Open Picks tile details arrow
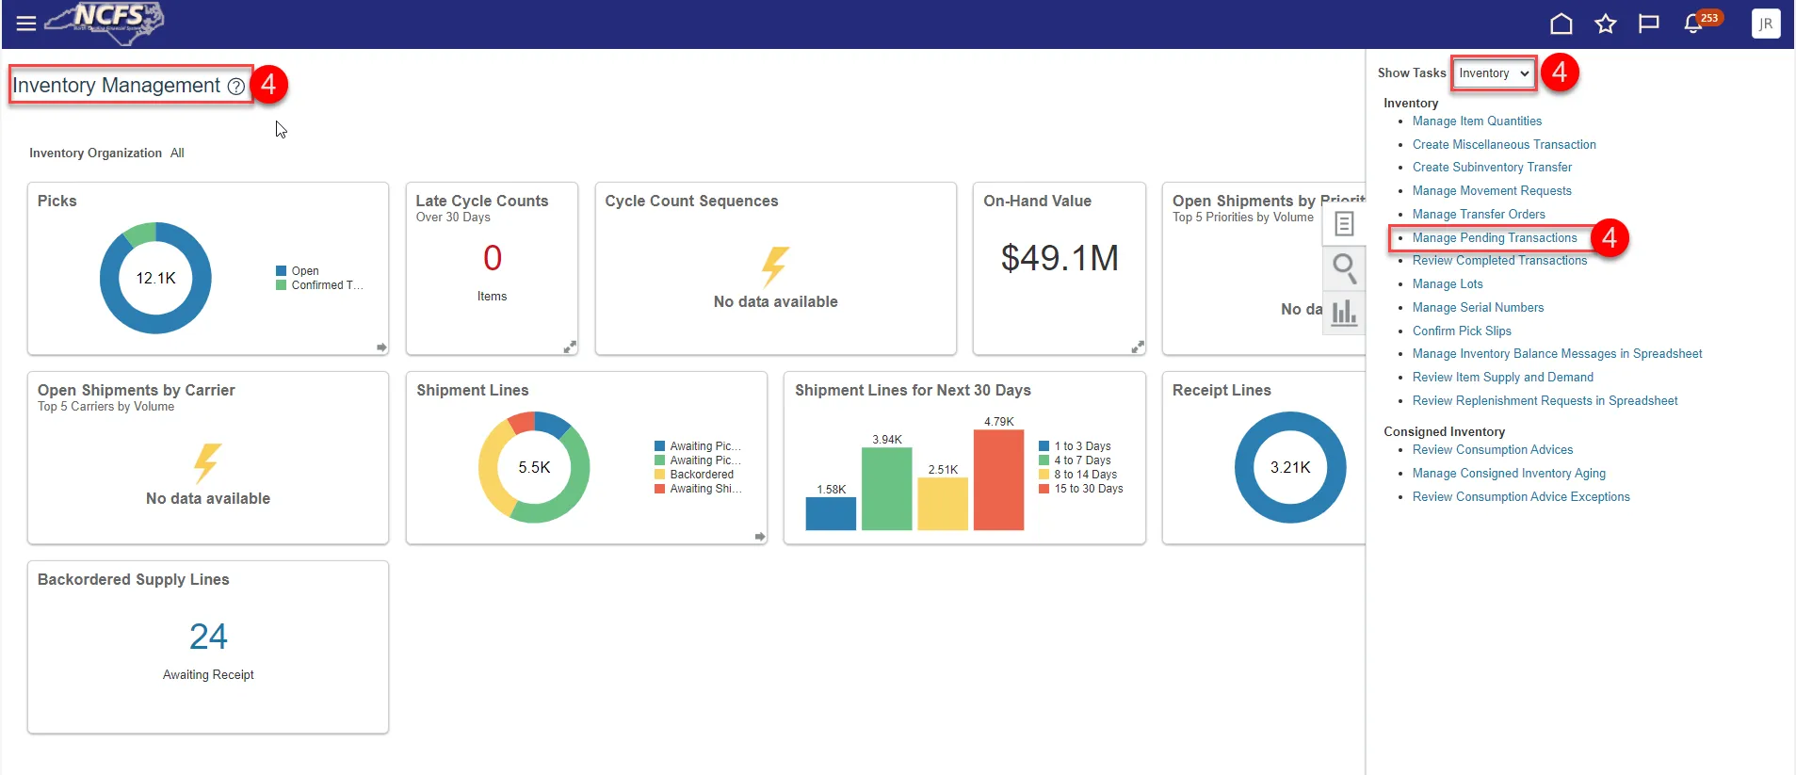The width and height of the screenshot is (1796, 775). [x=381, y=347]
